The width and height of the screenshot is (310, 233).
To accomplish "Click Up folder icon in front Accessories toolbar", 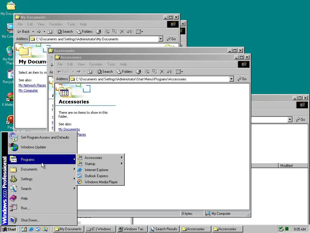I will 90,72.
